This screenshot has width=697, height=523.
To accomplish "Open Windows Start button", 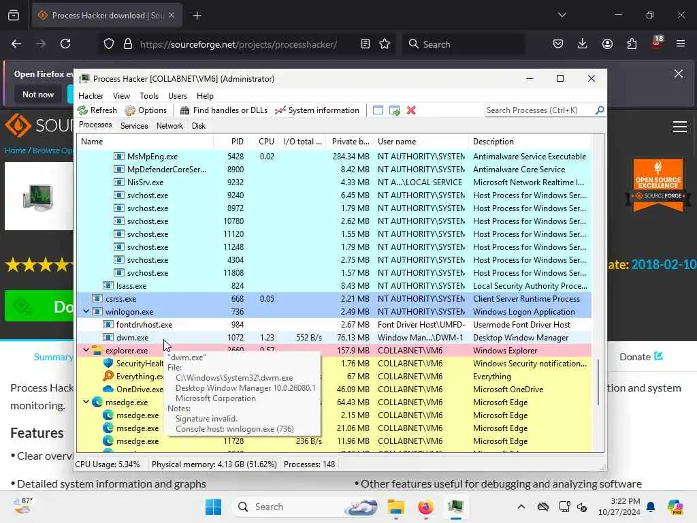I will [x=213, y=507].
